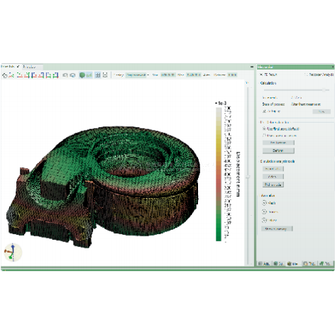Click the orientation axis gizmo in the viewport corner
This screenshot has height=335, width=335.
[13, 252]
